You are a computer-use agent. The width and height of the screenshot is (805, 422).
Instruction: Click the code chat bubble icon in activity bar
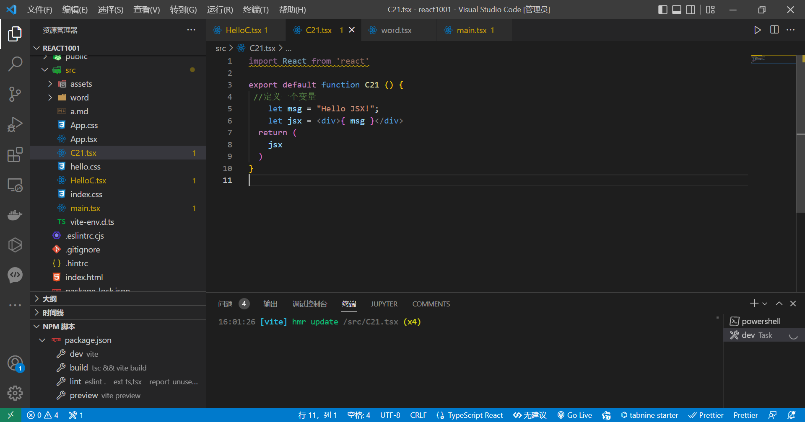[x=15, y=275]
